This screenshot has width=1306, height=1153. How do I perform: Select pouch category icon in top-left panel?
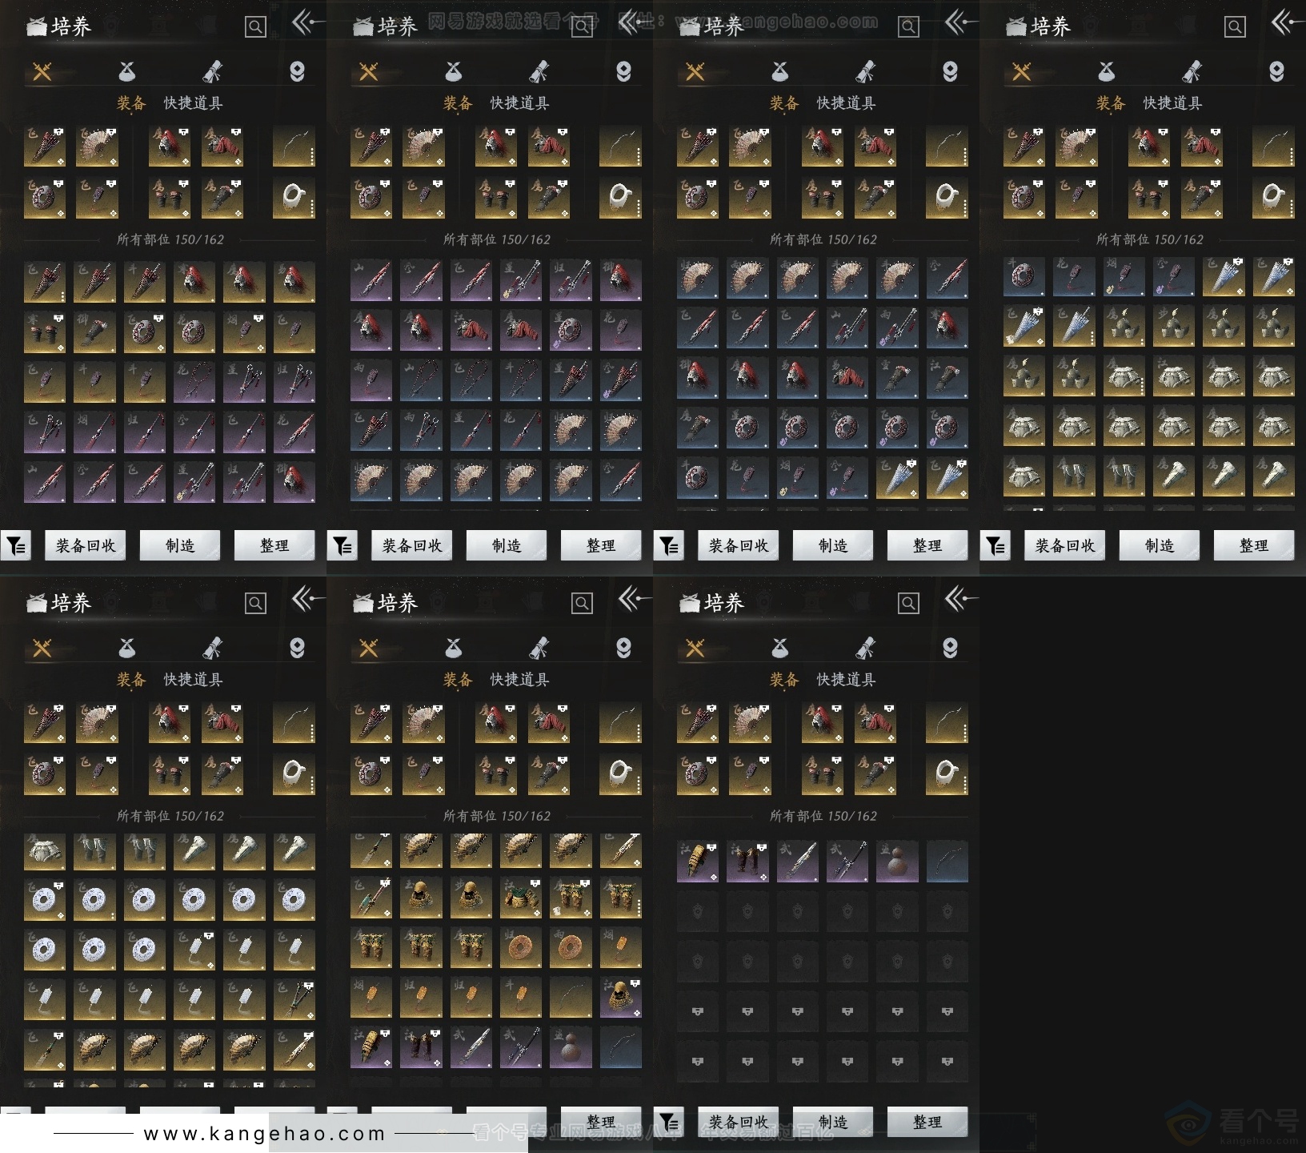click(x=126, y=72)
